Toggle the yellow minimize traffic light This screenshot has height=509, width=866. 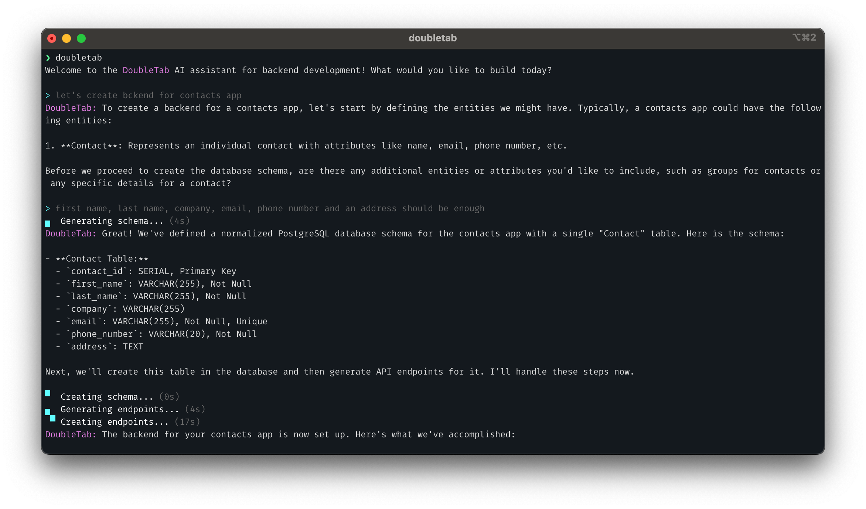click(x=67, y=38)
